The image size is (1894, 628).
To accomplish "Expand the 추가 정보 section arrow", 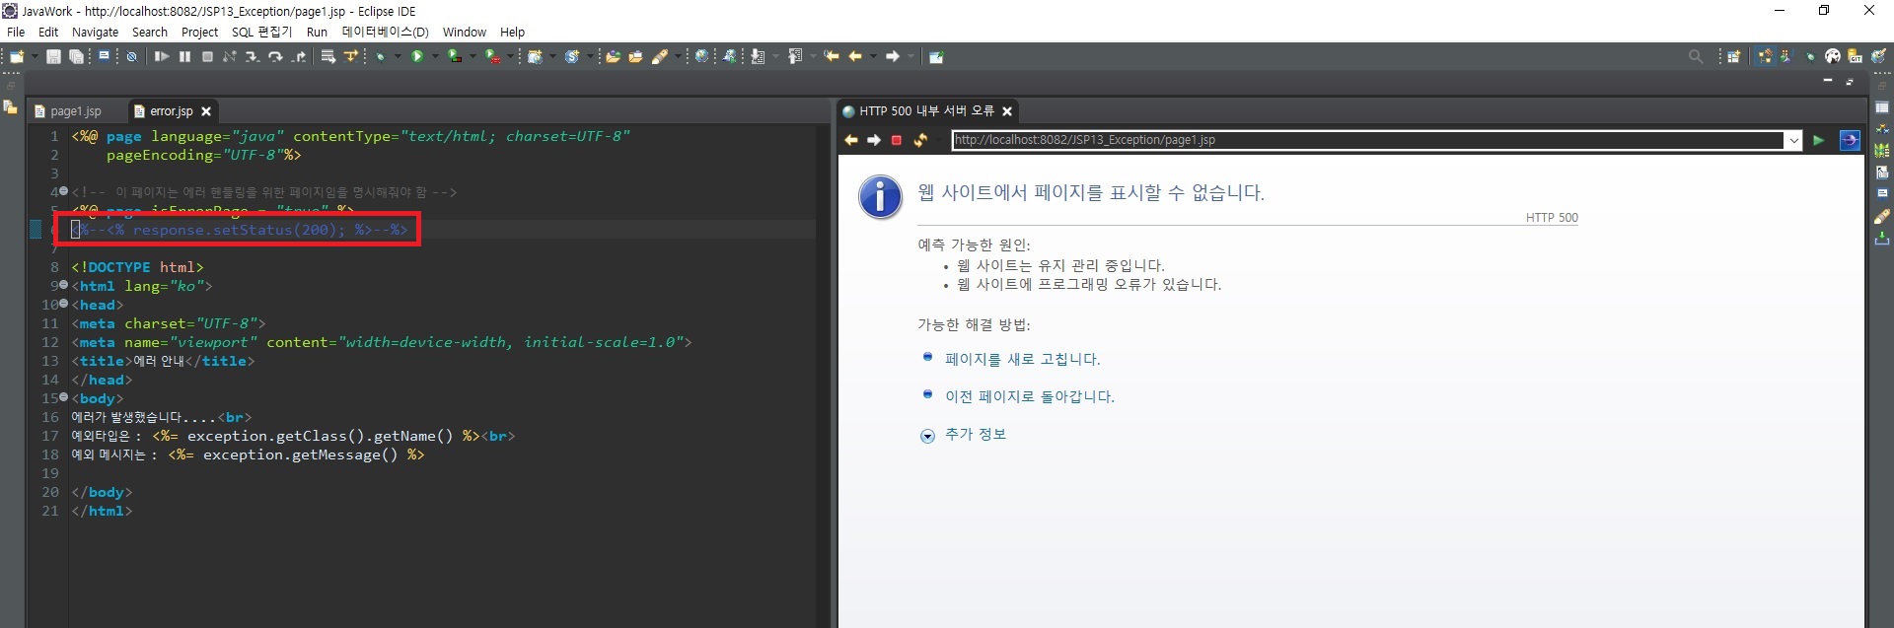I will pos(927,436).
